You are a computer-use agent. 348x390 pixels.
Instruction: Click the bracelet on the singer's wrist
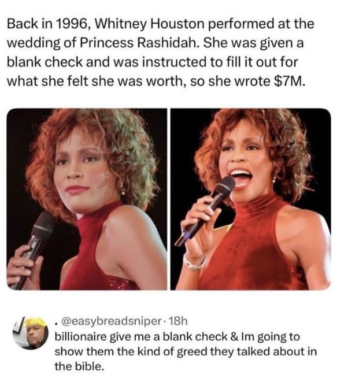(x=194, y=263)
